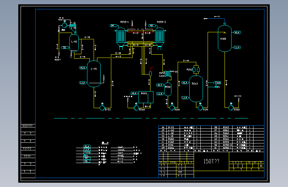Click the HLA tag on R302
The height and width of the screenshot is (187, 288).
point(237,32)
